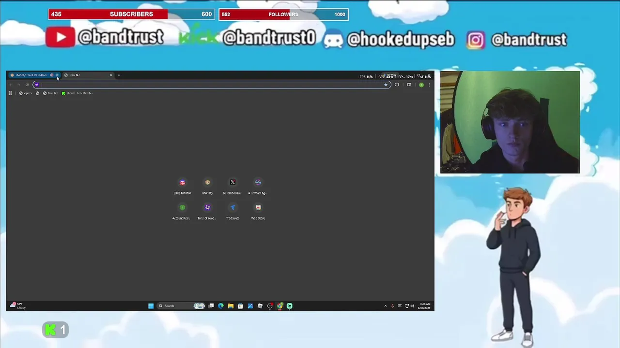Click the microphone icon in system tray
This screenshot has width=620, height=348.
tap(392, 305)
